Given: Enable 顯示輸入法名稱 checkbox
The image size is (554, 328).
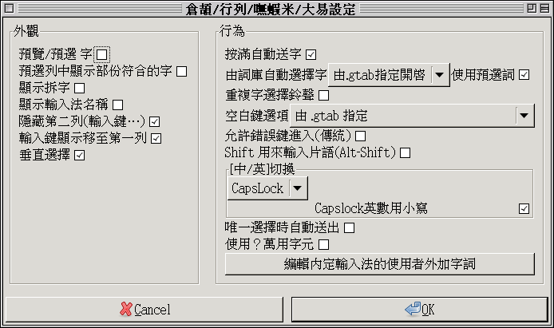Looking at the screenshot, I should point(118,105).
